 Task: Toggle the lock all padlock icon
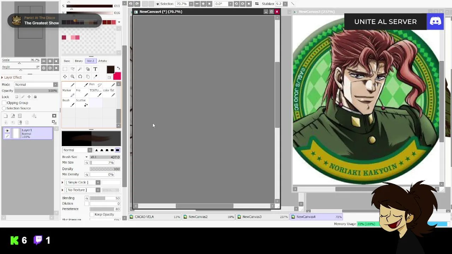(x=35, y=97)
